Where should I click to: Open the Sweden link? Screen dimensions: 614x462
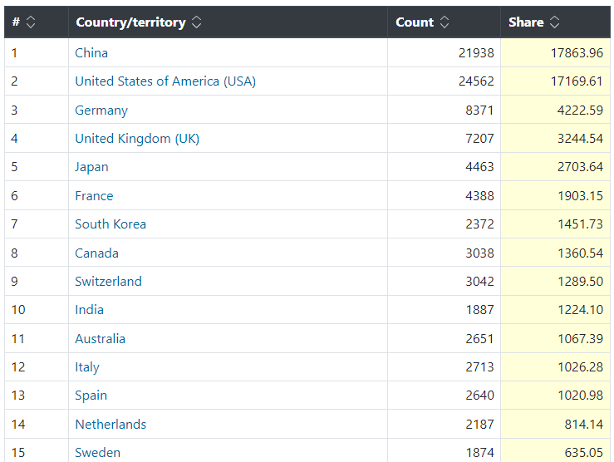97,453
